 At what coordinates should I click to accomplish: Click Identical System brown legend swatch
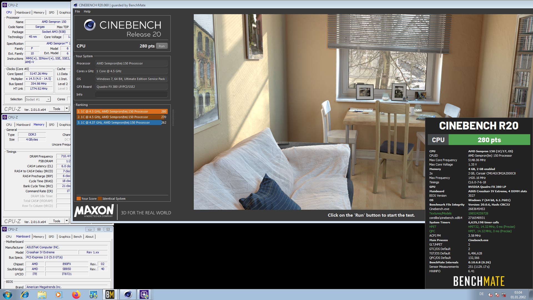coord(100,199)
